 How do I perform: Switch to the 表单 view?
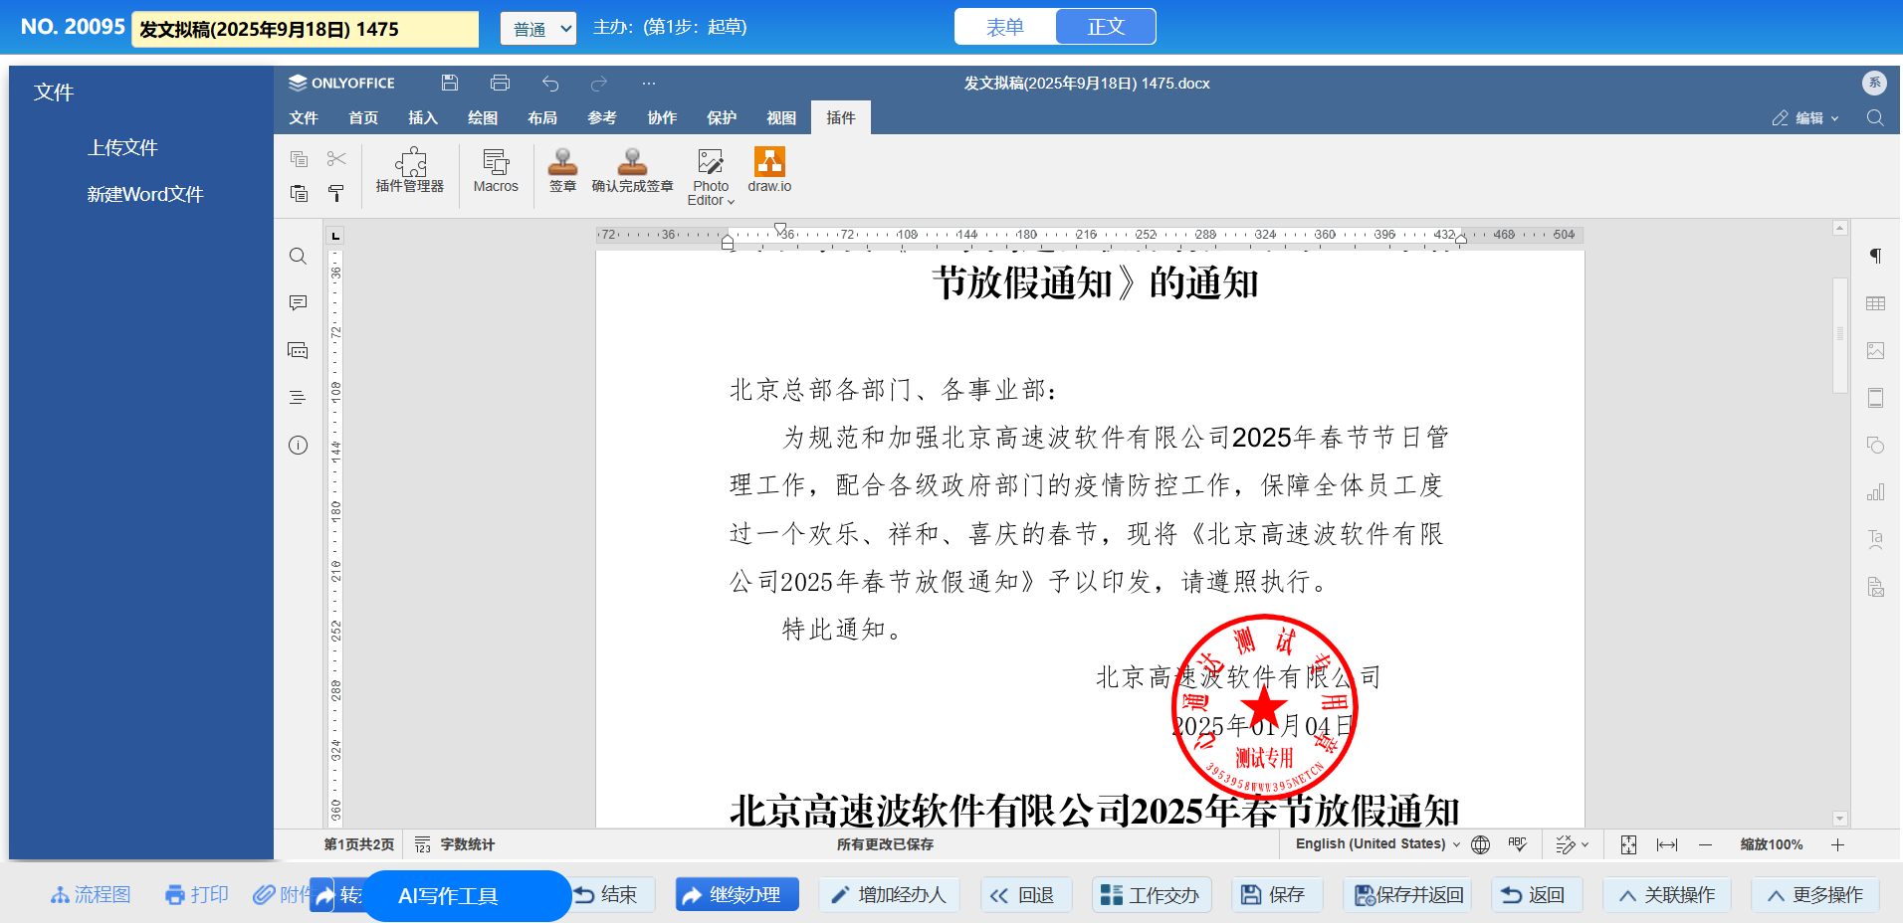pos(1005,27)
